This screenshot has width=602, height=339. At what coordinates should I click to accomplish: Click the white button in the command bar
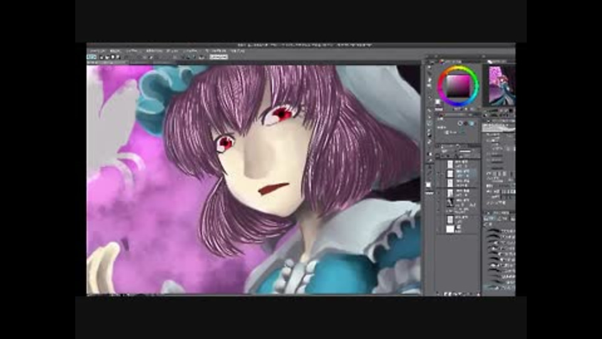pyautogui.click(x=218, y=57)
